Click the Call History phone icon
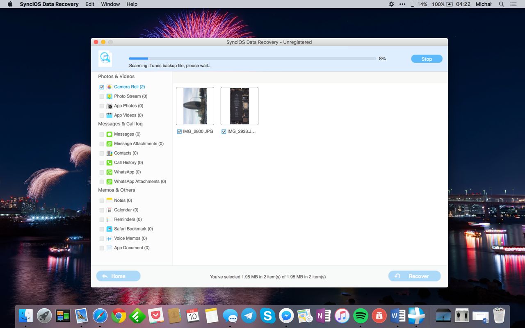525x328 pixels. coord(110,162)
